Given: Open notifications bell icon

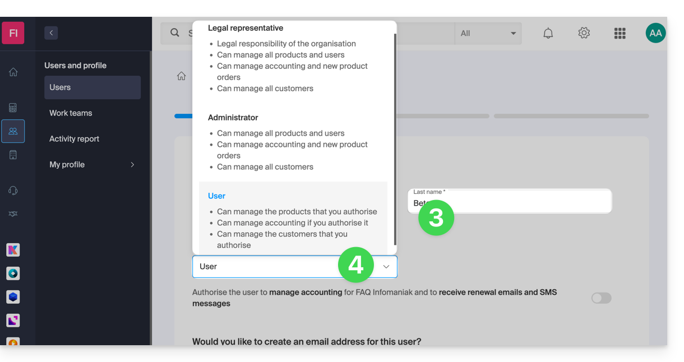Looking at the screenshot, I should 548,34.
